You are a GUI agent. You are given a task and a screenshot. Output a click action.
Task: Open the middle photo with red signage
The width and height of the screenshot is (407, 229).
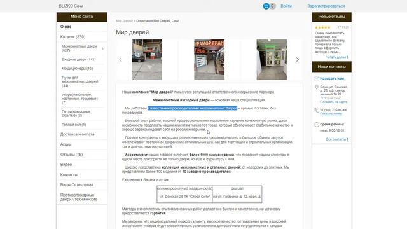click(x=209, y=60)
